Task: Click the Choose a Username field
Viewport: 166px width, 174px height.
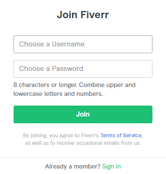Action: tap(83, 44)
